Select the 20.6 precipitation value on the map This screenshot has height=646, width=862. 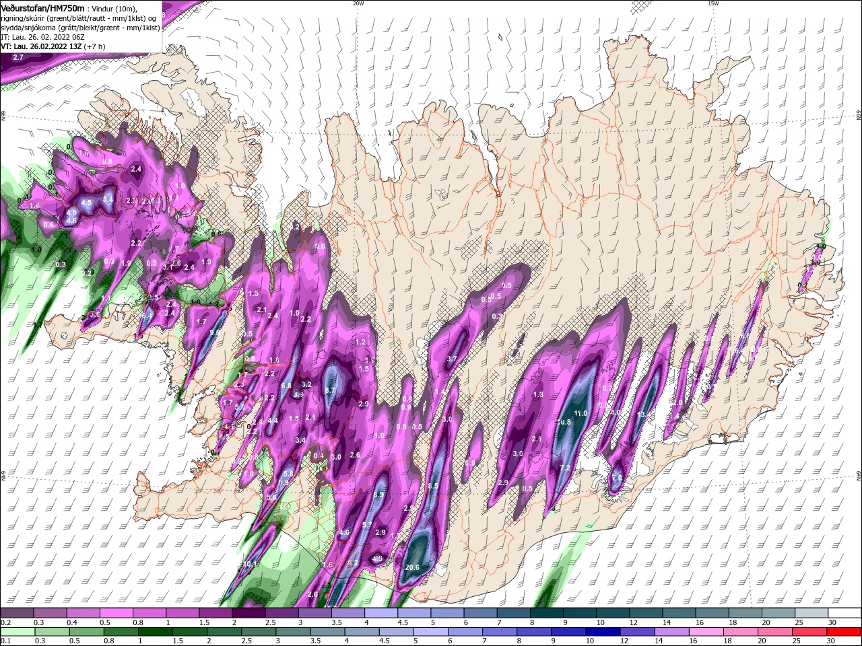tap(412, 567)
